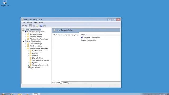Maximize the Local Group Policy Editor window
Viewport: 169px width, 95px height.
click(114, 20)
